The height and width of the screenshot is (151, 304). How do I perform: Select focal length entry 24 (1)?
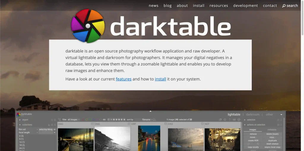pyautogui.click(x=22, y=148)
